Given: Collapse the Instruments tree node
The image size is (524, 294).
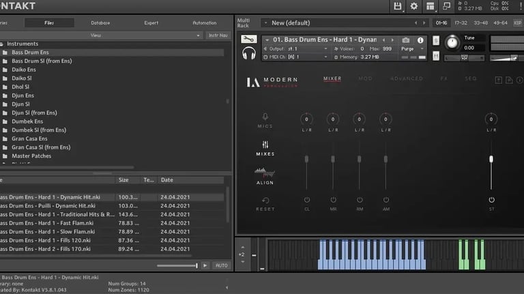Looking at the screenshot, I should tap(1, 44).
